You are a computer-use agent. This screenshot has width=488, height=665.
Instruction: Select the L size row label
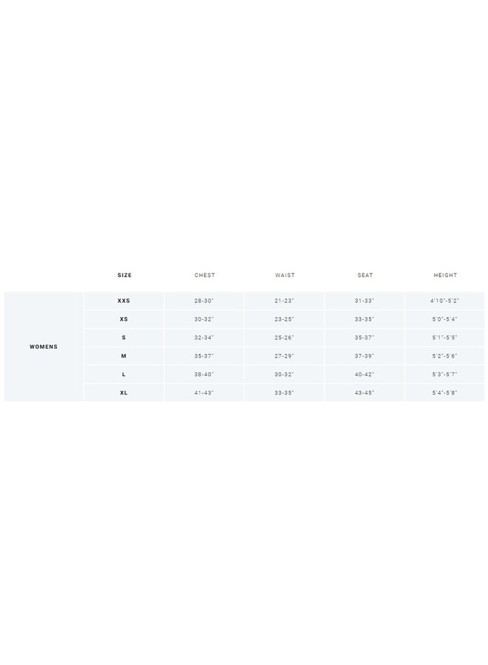(124, 375)
